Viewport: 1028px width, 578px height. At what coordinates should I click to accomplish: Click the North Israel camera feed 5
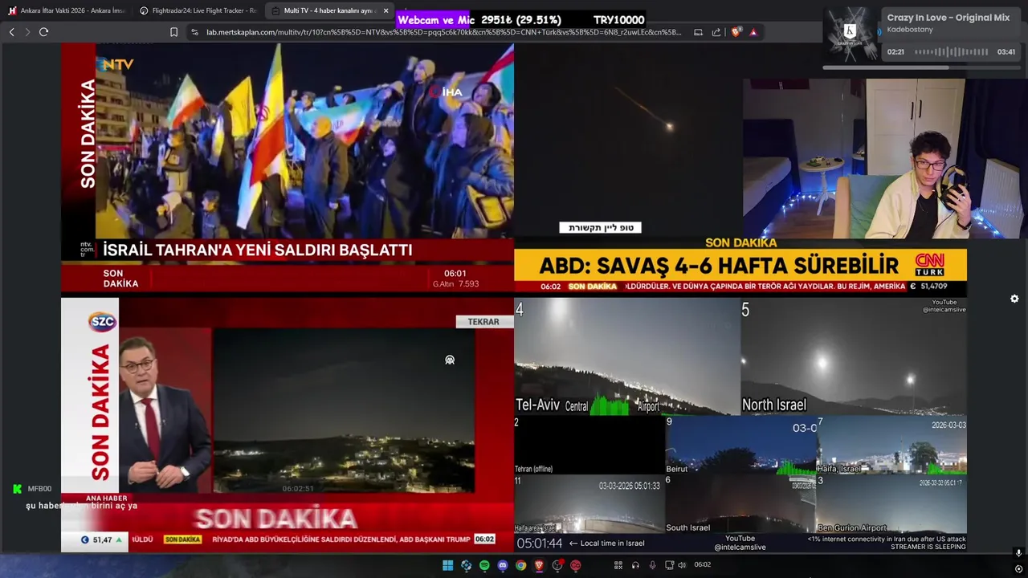coord(854,356)
